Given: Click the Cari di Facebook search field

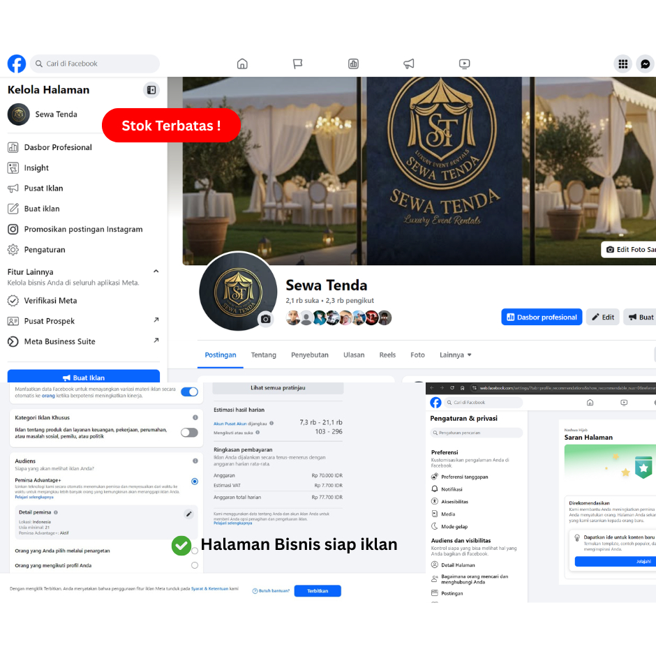Looking at the screenshot, I should click(x=94, y=64).
